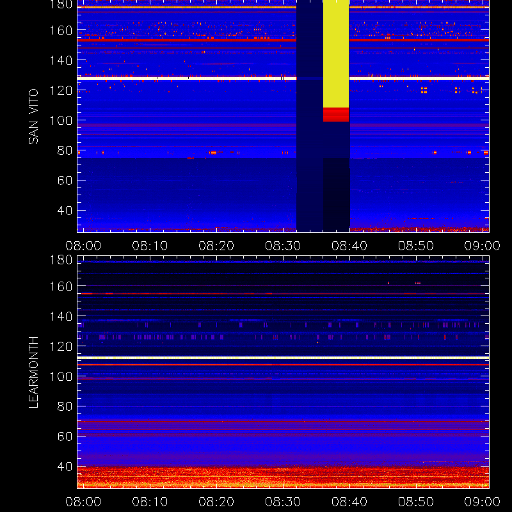
Task: Click 08:20 time label under San Vito plot
Action: [216, 246]
